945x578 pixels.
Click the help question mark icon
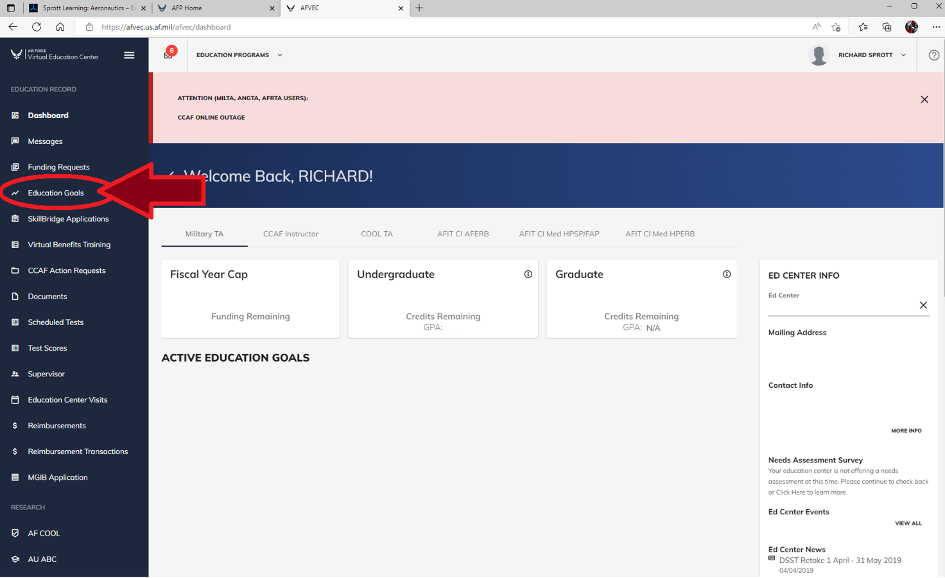[x=933, y=55]
